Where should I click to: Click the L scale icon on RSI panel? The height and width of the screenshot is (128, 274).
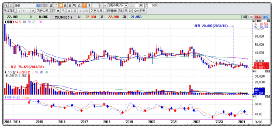(x=254, y=96)
